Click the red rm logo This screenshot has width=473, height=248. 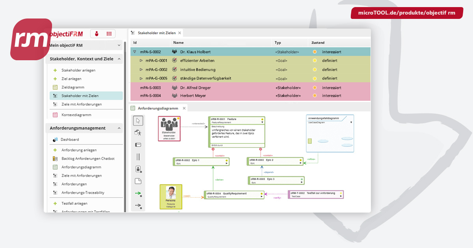[x=31, y=39]
